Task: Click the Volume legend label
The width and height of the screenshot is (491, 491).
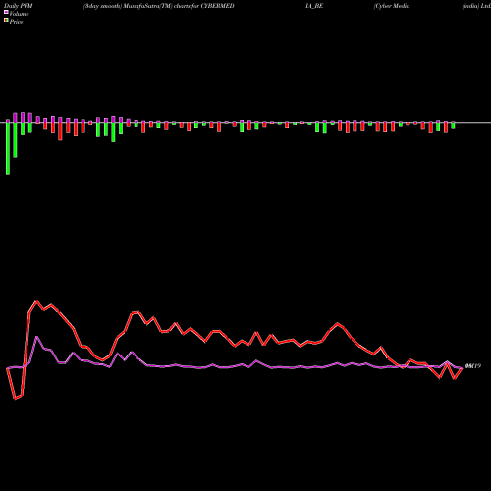Action: (x=19, y=14)
